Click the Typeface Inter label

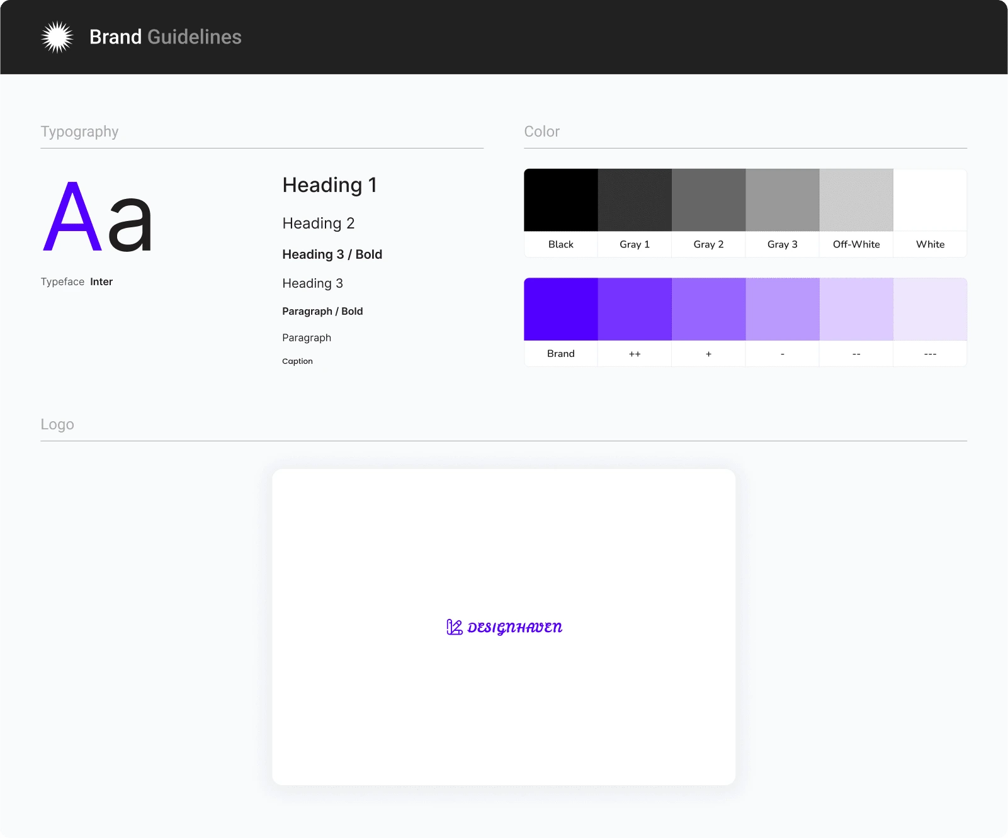tap(77, 282)
